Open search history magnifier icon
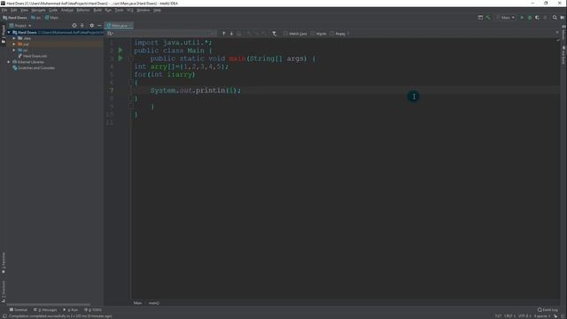The image size is (567, 319). pyautogui.click(x=110, y=34)
